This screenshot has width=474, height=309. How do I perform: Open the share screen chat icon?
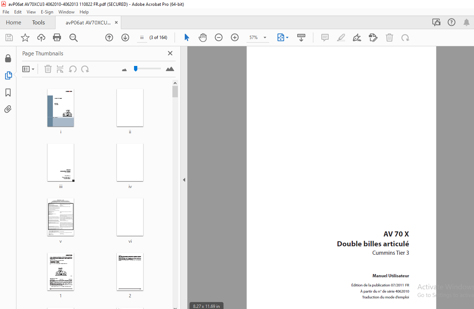coord(436,22)
